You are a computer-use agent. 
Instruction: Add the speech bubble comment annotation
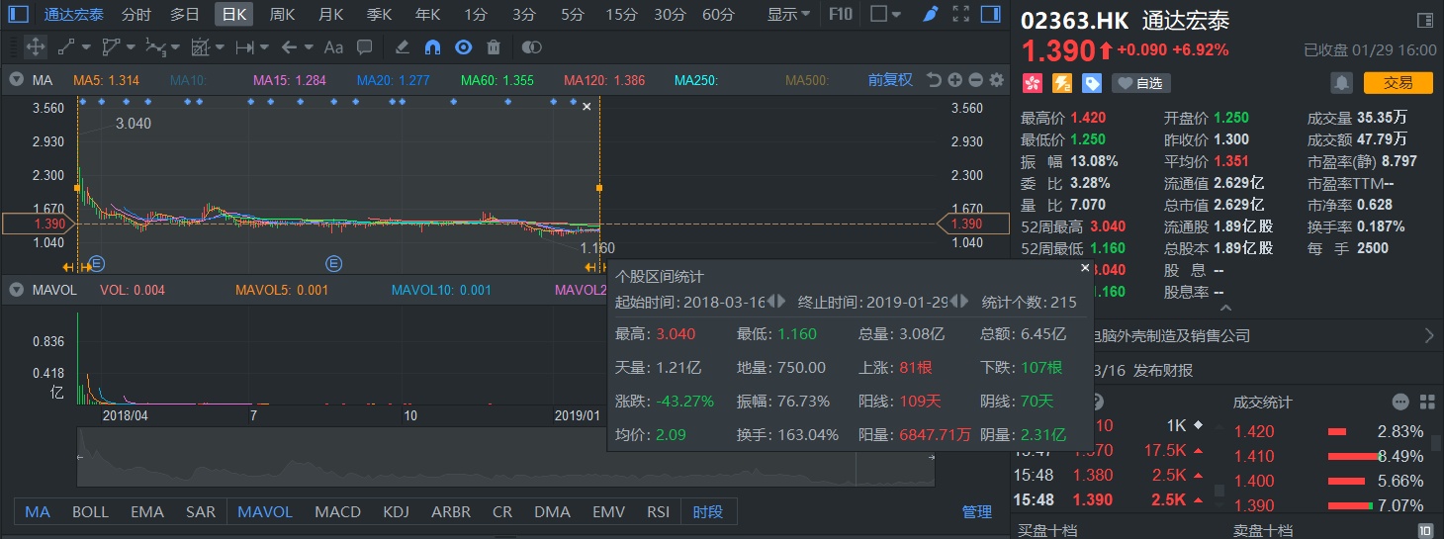point(364,46)
